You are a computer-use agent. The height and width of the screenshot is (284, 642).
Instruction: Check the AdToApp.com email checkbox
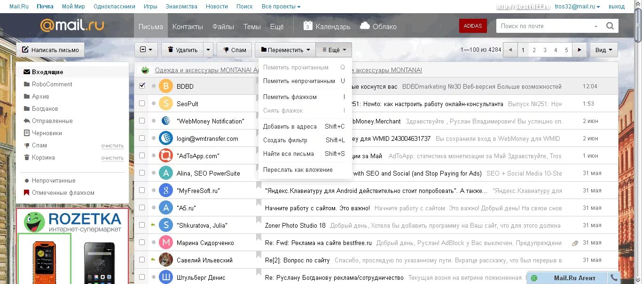coord(142,155)
